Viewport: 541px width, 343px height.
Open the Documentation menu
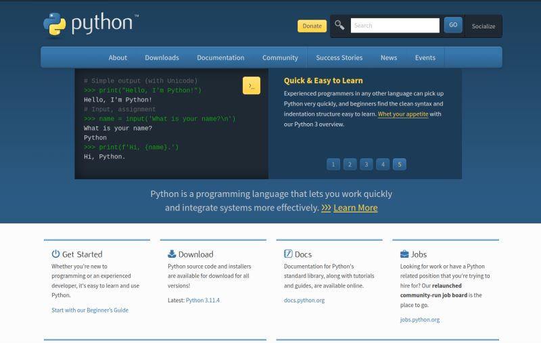pyautogui.click(x=220, y=58)
